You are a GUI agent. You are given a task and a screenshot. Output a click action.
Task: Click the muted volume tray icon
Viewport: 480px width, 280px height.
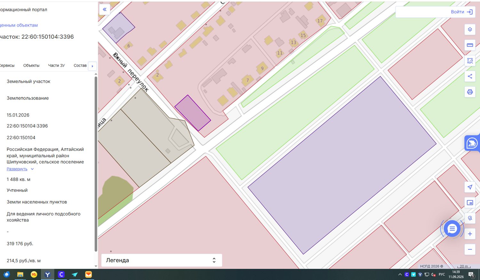(433, 275)
